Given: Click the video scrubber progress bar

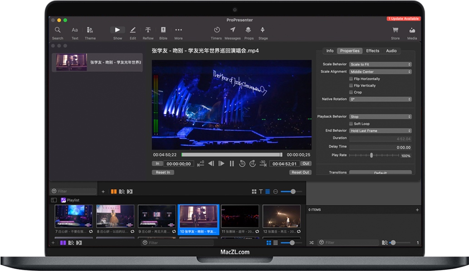Looking at the screenshot, I should pyautogui.click(x=232, y=155).
